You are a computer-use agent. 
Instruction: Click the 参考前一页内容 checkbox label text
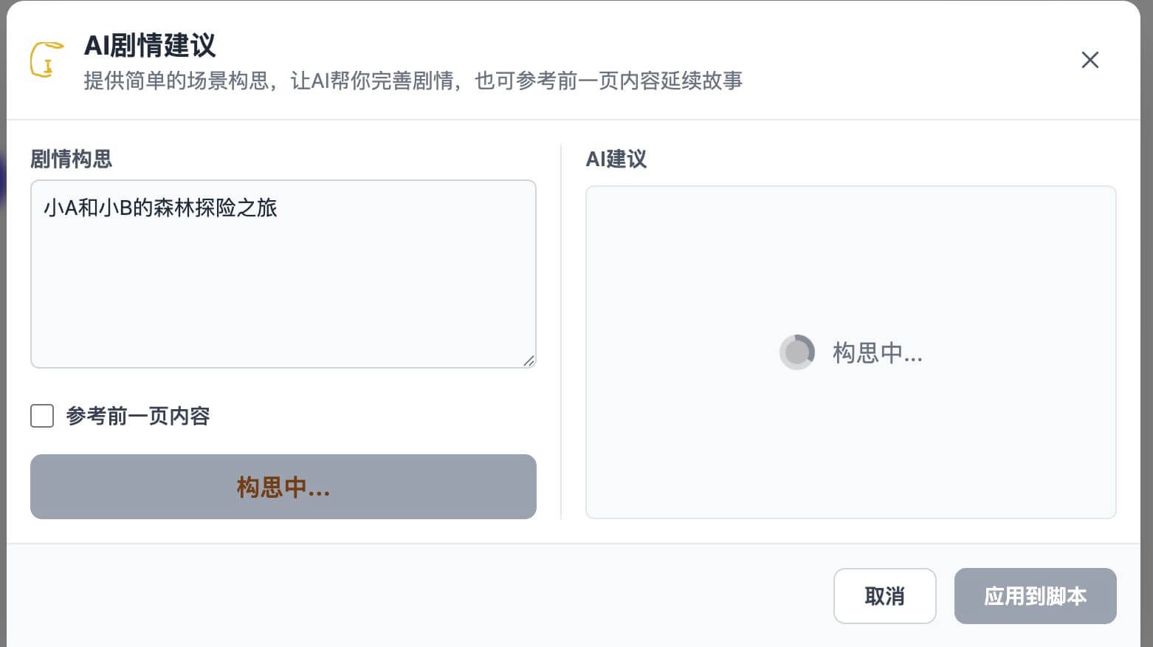[138, 416]
